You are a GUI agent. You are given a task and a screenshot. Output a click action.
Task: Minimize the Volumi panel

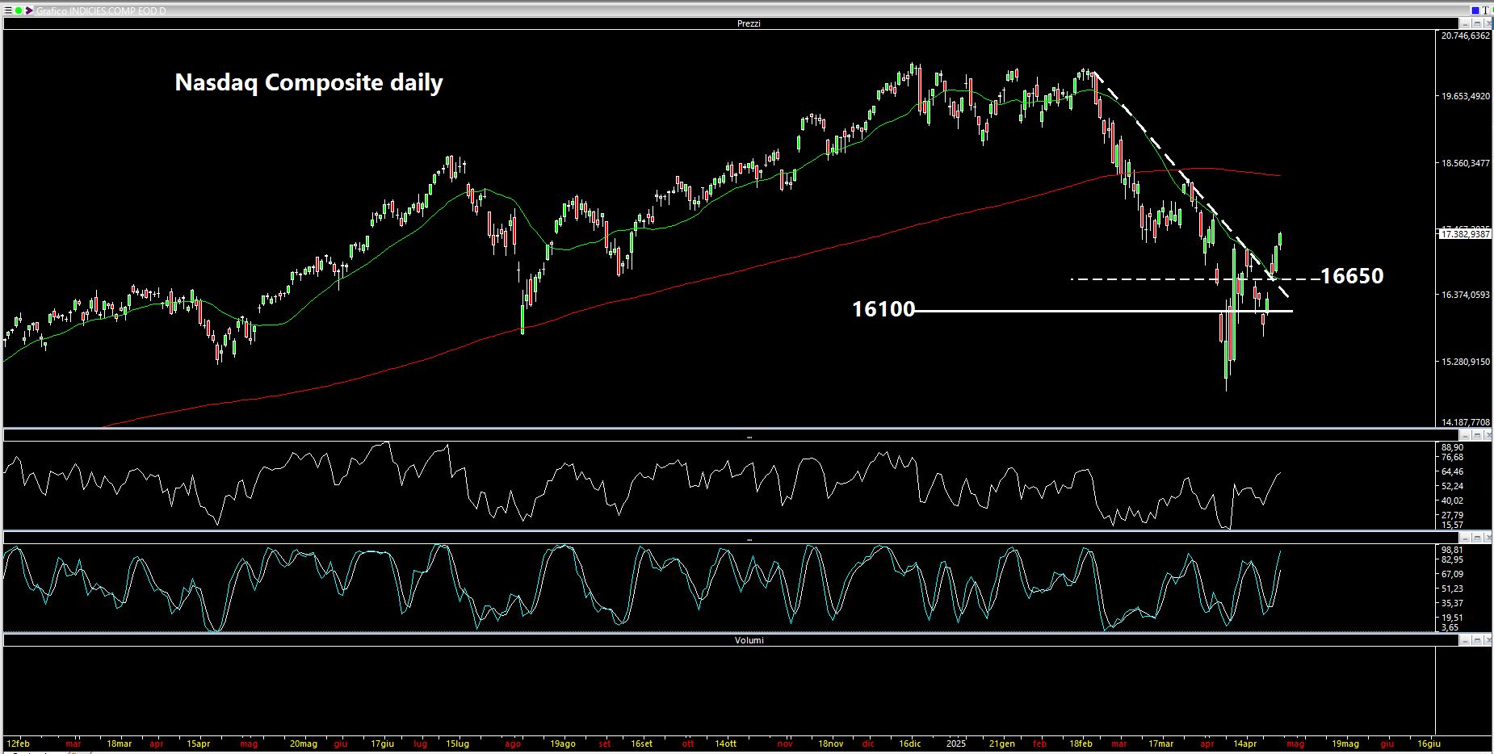(x=1466, y=640)
